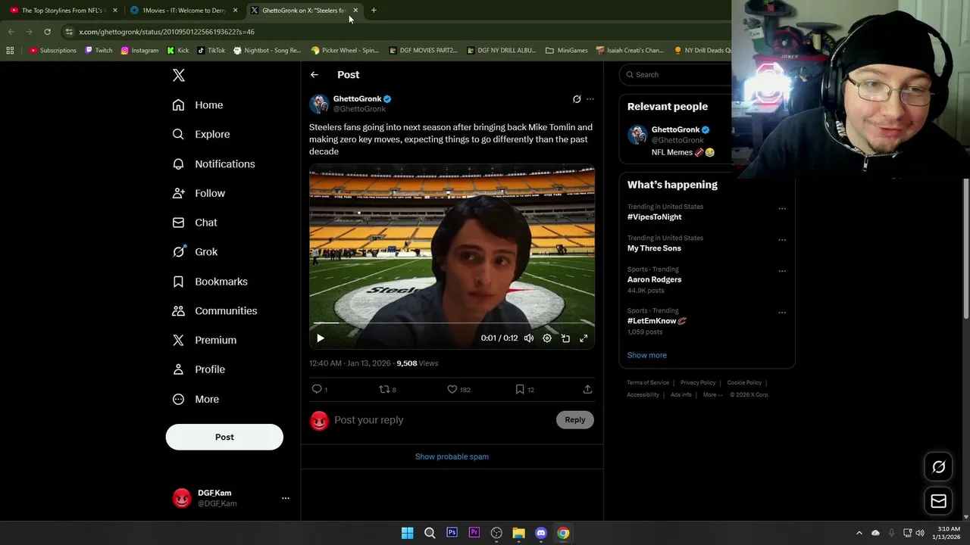Open floating messages envelope button
Viewport: 970px width, 545px height.
tap(938, 501)
